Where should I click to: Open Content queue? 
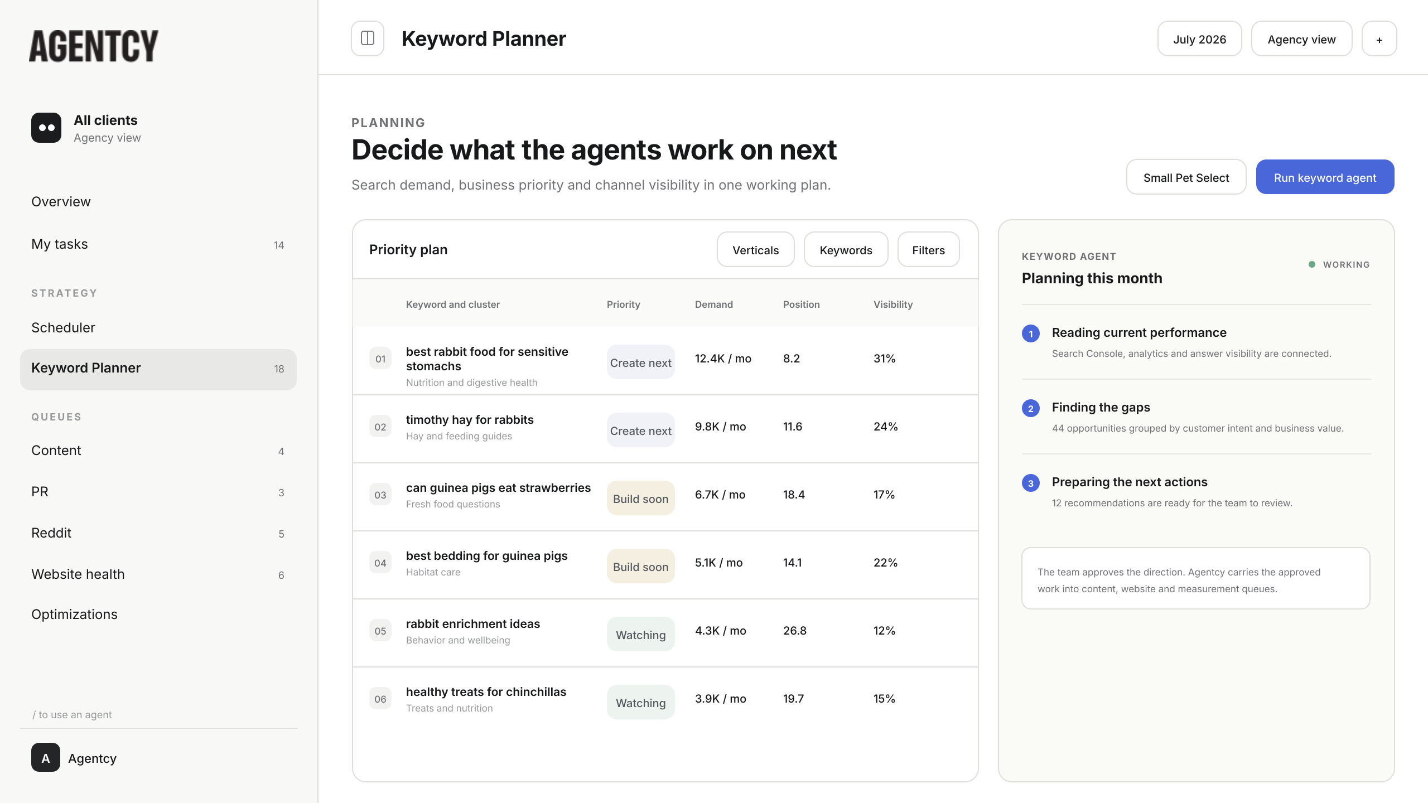(x=158, y=451)
